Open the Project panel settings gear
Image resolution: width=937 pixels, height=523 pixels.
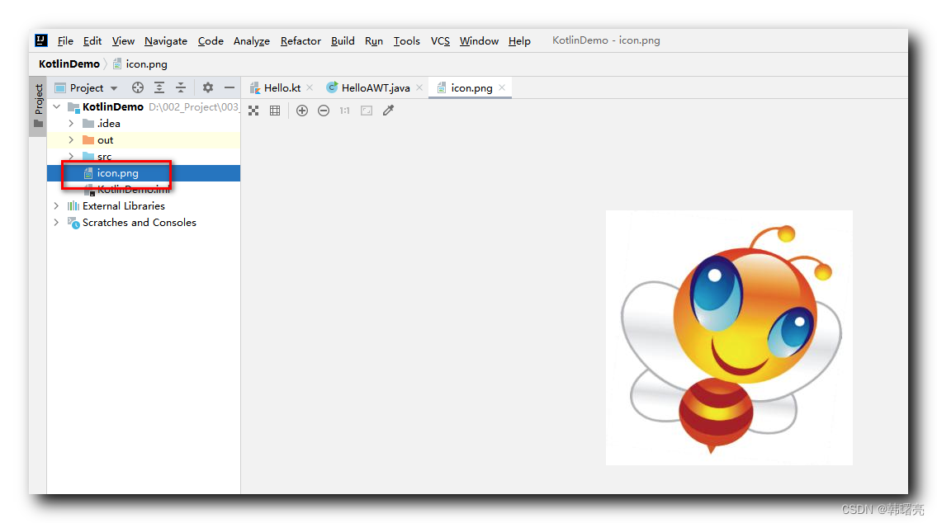[206, 87]
